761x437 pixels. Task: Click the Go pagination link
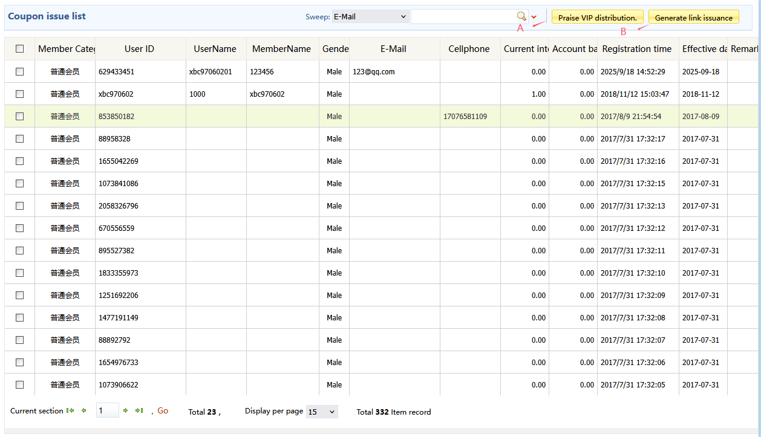click(x=163, y=411)
